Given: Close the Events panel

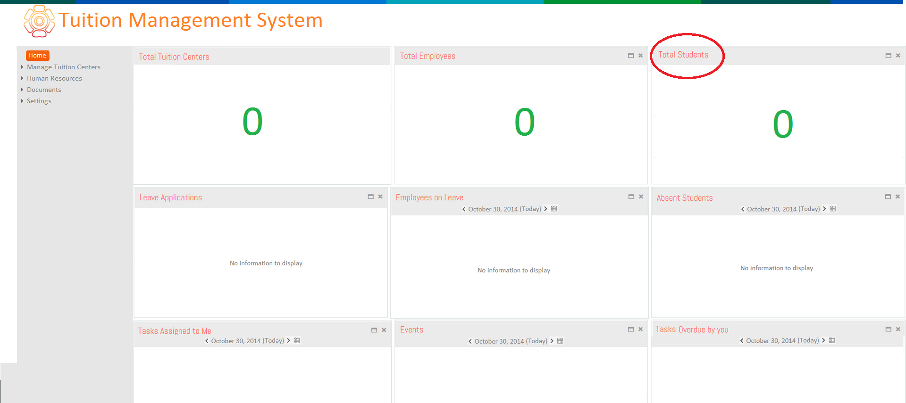Looking at the screenshot, I should pos(641,329).
